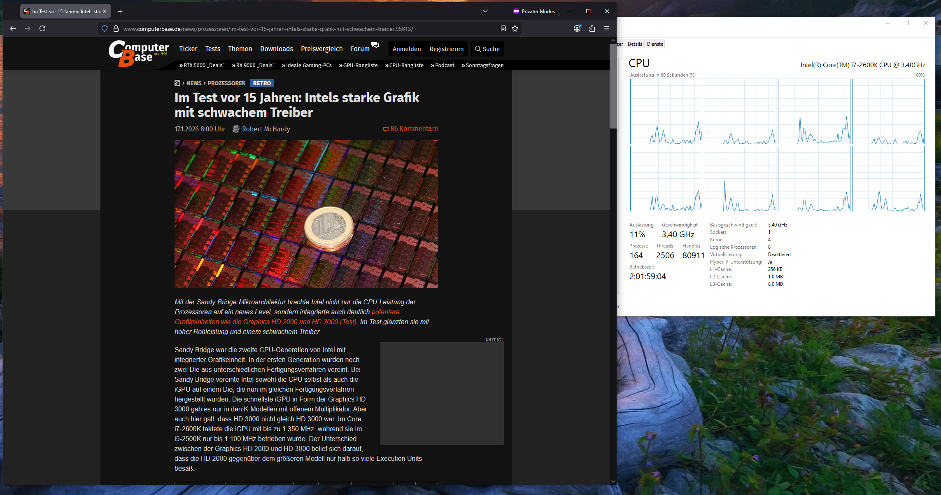
Task: Select the extensions puzzle icon
Action: [x=592, y=28]
